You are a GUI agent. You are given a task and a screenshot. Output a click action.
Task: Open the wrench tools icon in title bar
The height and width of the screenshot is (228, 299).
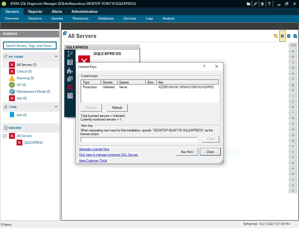pos(255,4)
